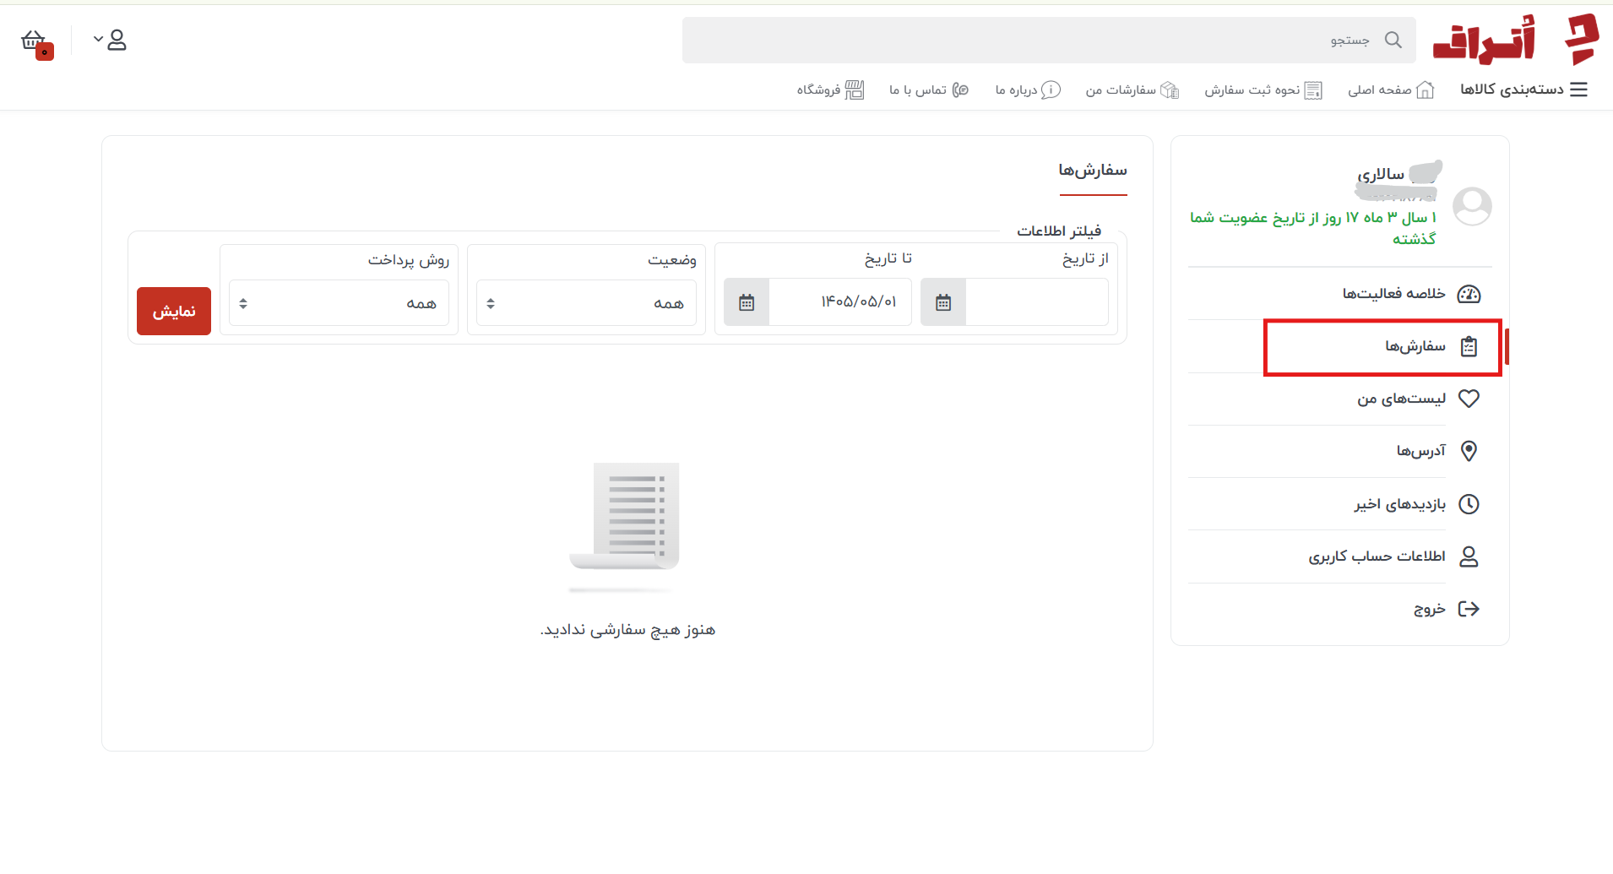Click the order-guide document icon in navbar
1613x874 pixels.
click(1313, 90)
